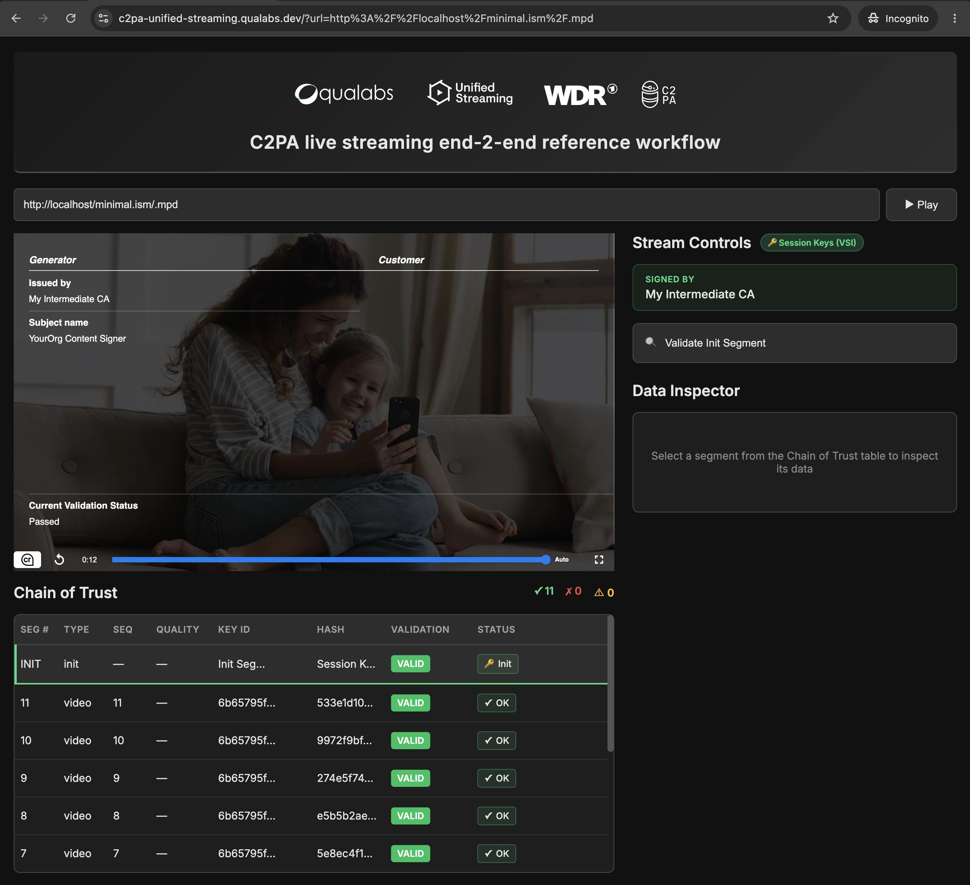Image resolution: width=970 pixels, height=885 pixels.
Task: Select hash 9972f9bf... in the table
Action: tap(345, 741)
